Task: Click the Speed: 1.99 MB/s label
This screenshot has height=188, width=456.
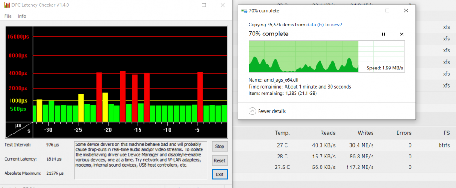Action: coord(385,69)
